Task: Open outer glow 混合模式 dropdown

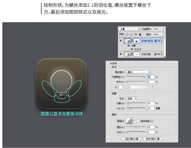Action: [138, 72]
